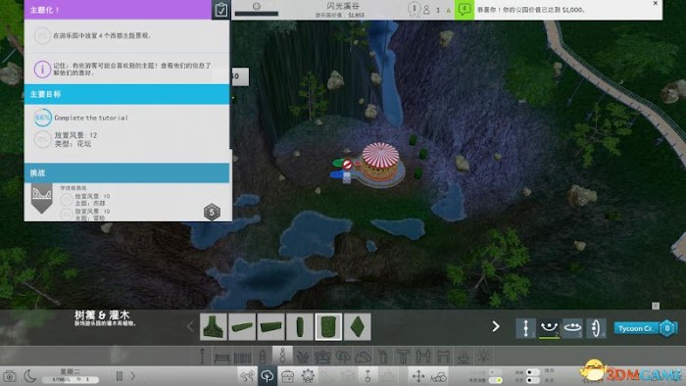This screenshot has height=386, width=686.
Task: Choose the horizontal rotation mode icon
Action: click(572, 328)
